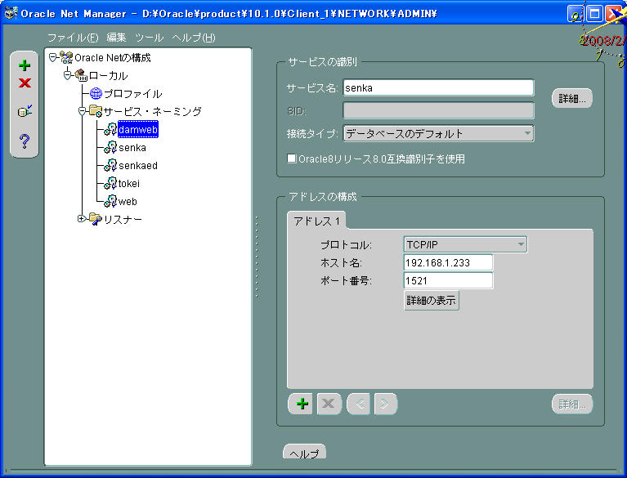Open the ツール menu
Image resolution: width=627 pixels, height=478 pixels.
point(149,38)
